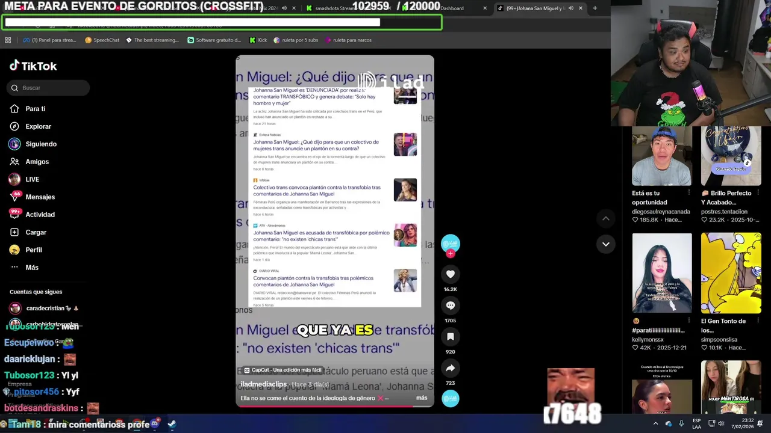Open ruleta para narcos bookmark
This screenshot has height=433, width=771.
[x=348, y=40]
